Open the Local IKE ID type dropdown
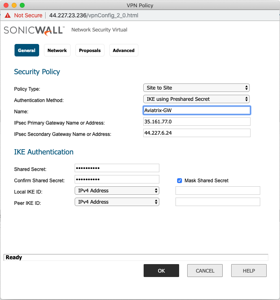 point(117,191)
